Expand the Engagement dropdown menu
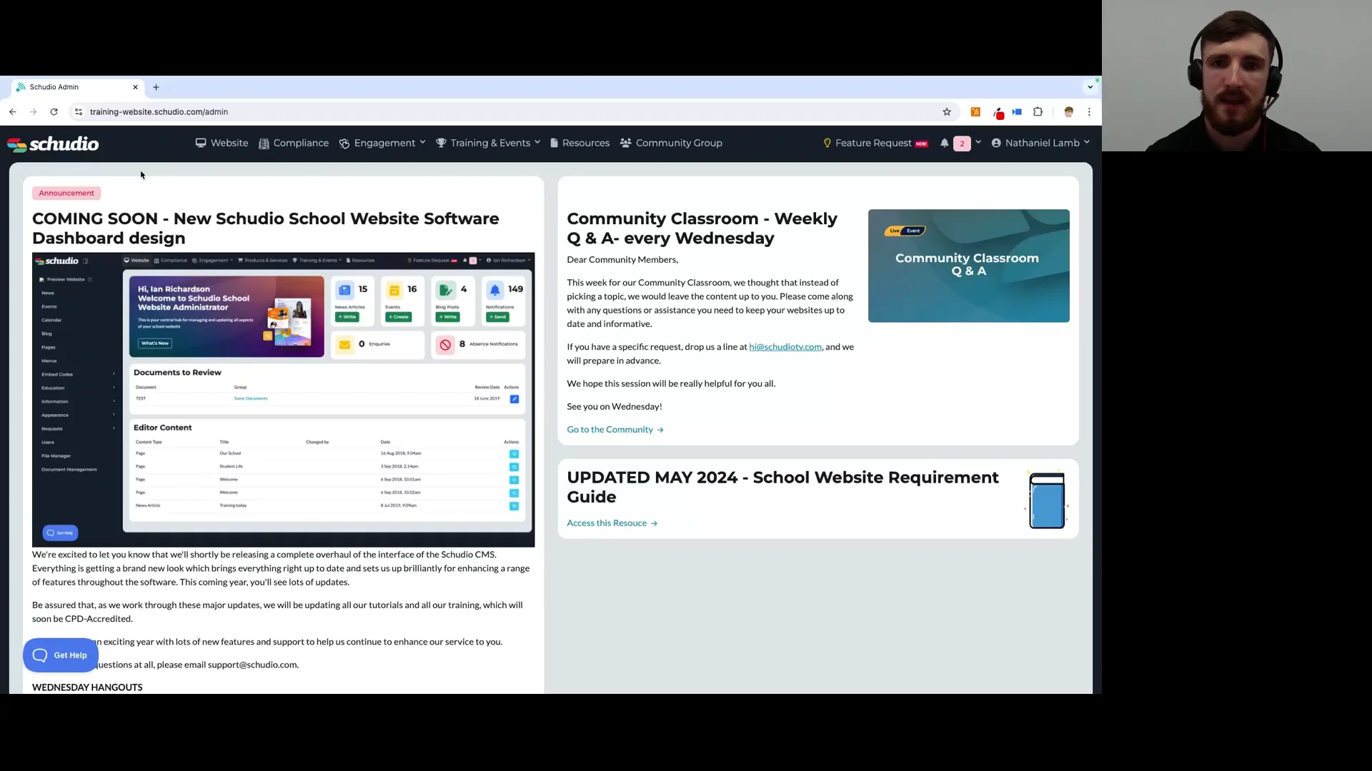 383,143
